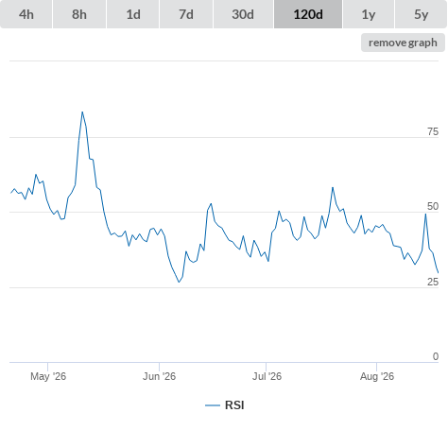This screenshot has height=430, width=448.
Task: Click the active 120d tab
Action: tap(308, 14)
